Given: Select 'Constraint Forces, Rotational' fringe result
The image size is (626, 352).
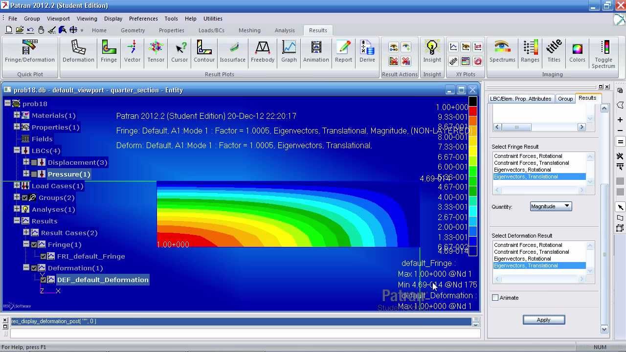Looking at the screenshot, I should [539, 156].
